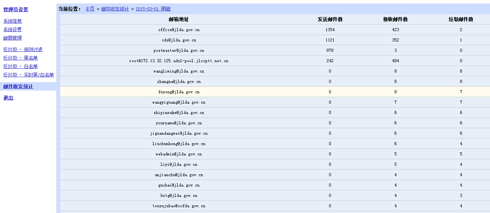490x213 pixels.
Task: Click sent count 1354 for office
Action: point(330,30)
